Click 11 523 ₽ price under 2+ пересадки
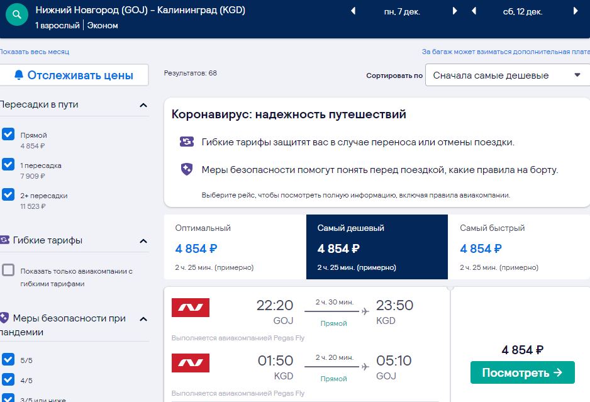 (33, 206)
